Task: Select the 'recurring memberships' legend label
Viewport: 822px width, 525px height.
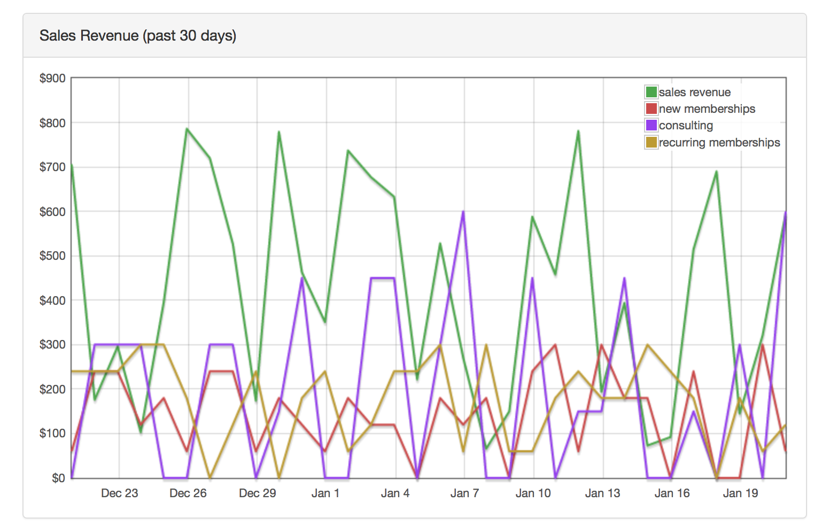Action: tap(719, 142)
